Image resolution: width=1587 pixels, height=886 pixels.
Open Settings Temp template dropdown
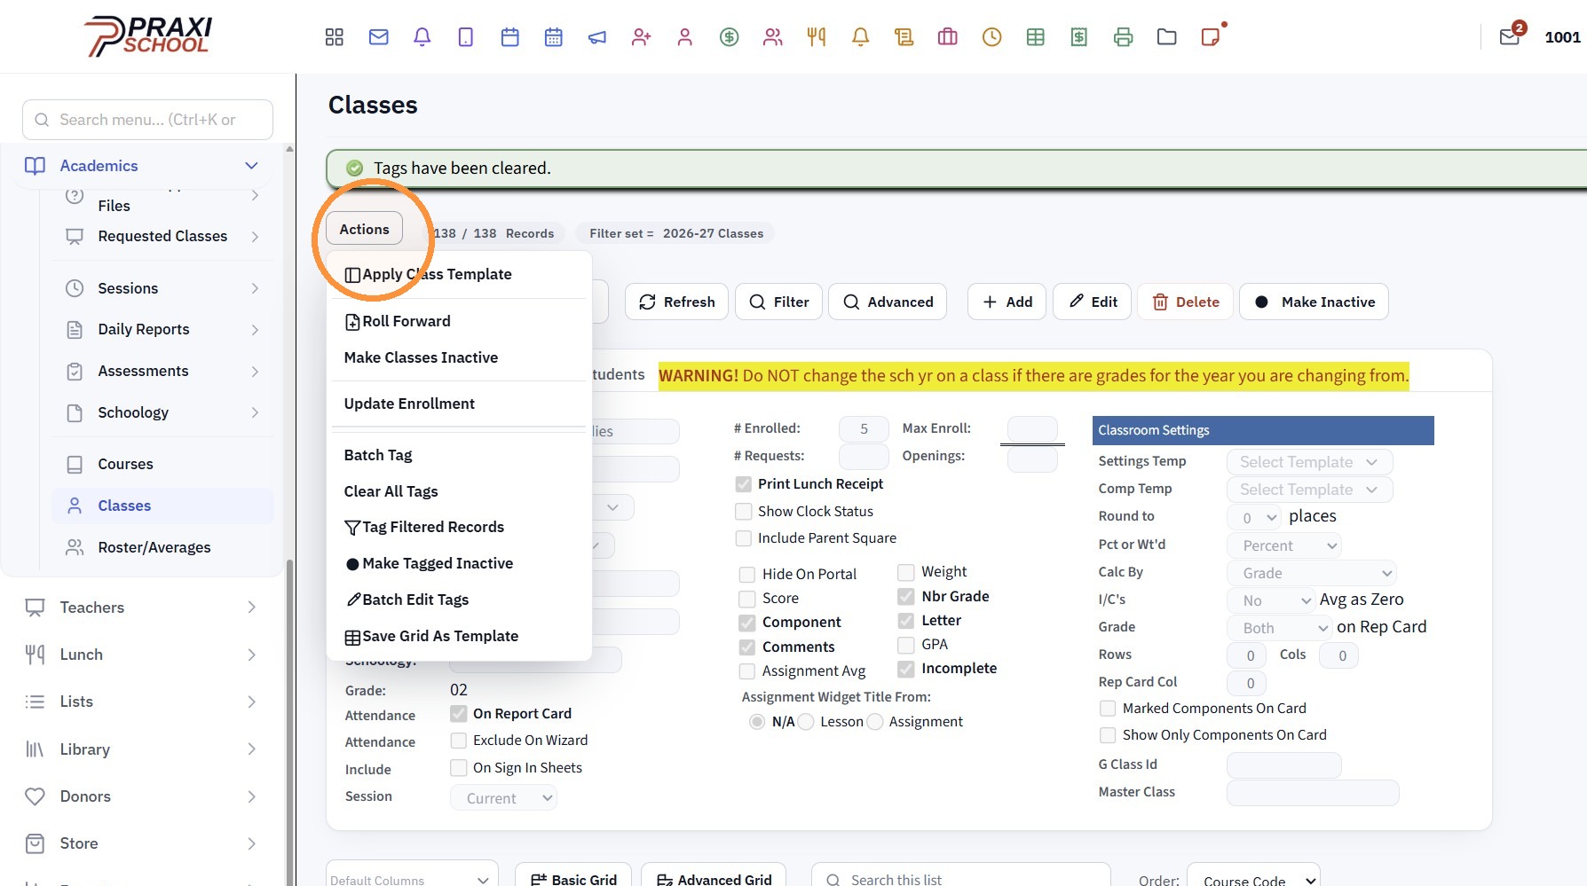1309,462
